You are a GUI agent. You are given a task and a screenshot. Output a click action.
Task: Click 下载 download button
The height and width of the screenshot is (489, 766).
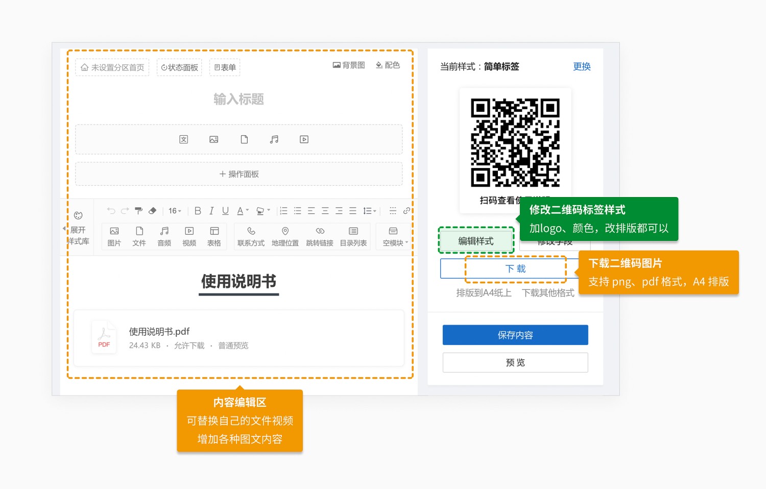(x=516, y=268)
